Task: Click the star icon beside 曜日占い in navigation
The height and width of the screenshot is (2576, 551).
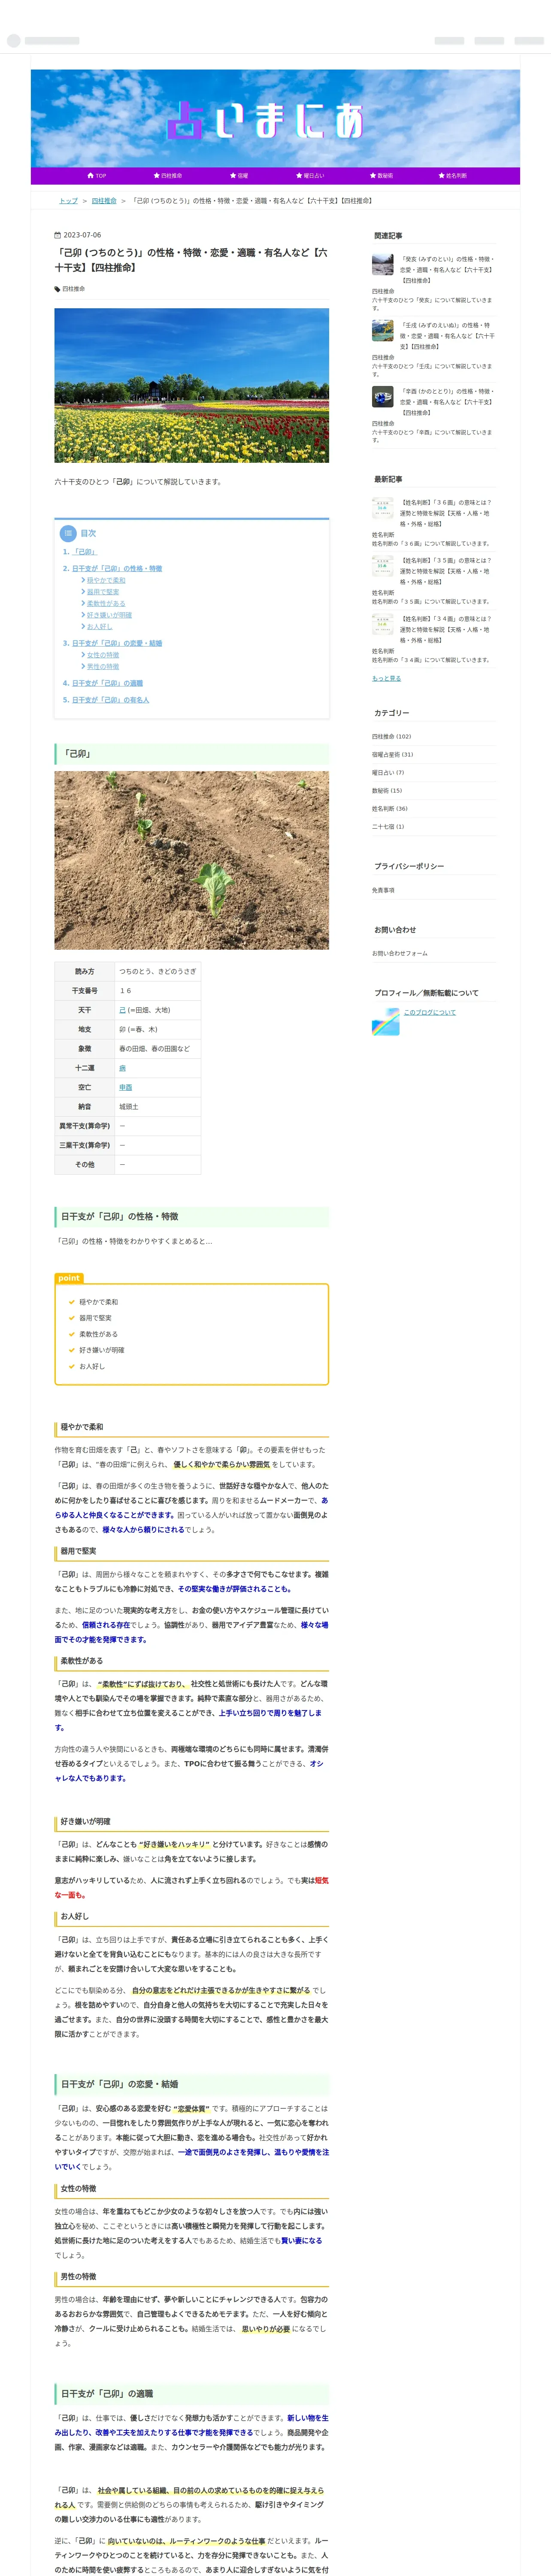Action: click(x=300, y=176)
